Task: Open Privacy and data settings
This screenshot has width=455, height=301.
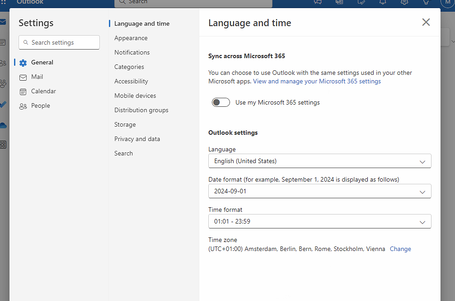Action: (x=137, y=139)
